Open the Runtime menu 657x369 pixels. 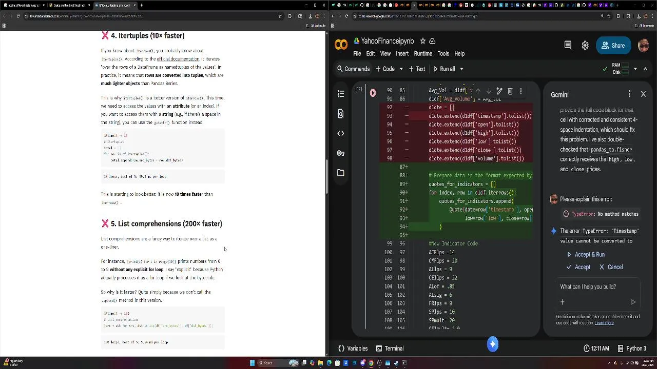423,53
